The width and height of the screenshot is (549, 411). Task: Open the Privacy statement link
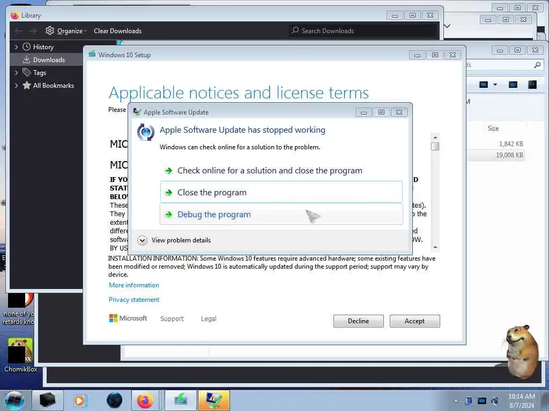pos(133,300)
